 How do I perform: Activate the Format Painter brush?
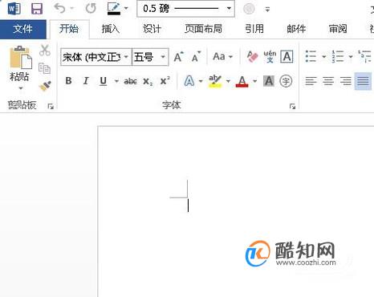45,86
